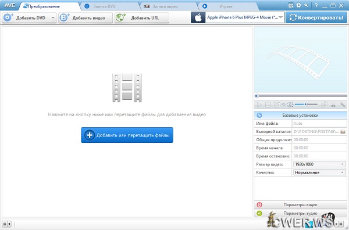Click the bottom-left panel toggle icon

pyautogui.click(x=7, y=224)
